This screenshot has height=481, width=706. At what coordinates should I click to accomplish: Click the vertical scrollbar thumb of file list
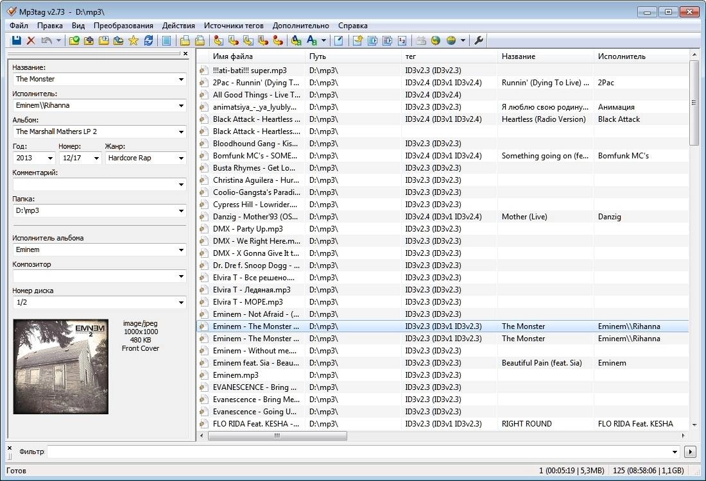click(x=694, y=103)
